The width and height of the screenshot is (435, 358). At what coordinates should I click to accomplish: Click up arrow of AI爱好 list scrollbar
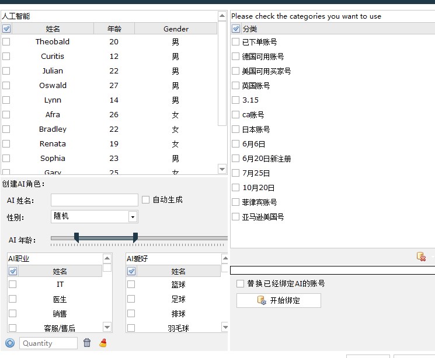click(x=225, y=258)
